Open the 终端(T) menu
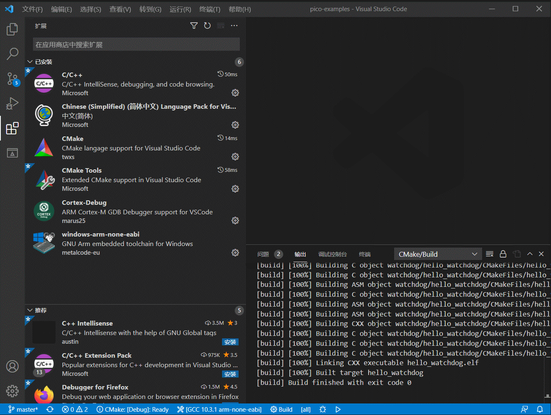The height and width of the screenshot is (415, 551). [x=210, y=9]
